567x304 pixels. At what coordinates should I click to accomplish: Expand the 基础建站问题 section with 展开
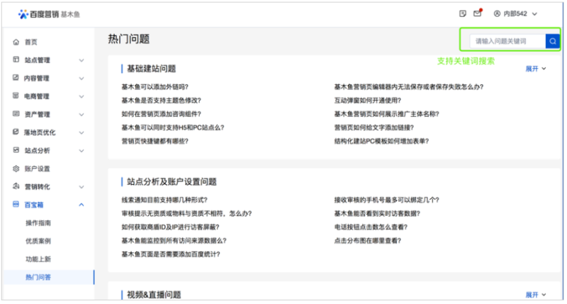[535, 69]
